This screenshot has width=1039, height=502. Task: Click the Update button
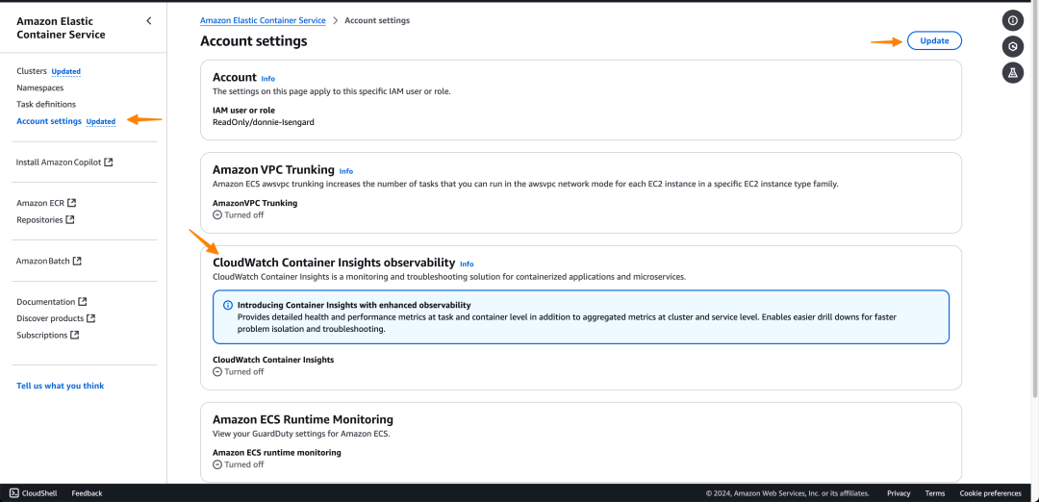934,40
